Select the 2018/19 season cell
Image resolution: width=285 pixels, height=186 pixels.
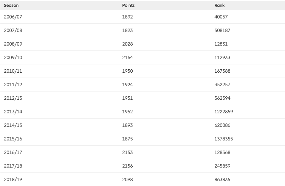point(13,180)
